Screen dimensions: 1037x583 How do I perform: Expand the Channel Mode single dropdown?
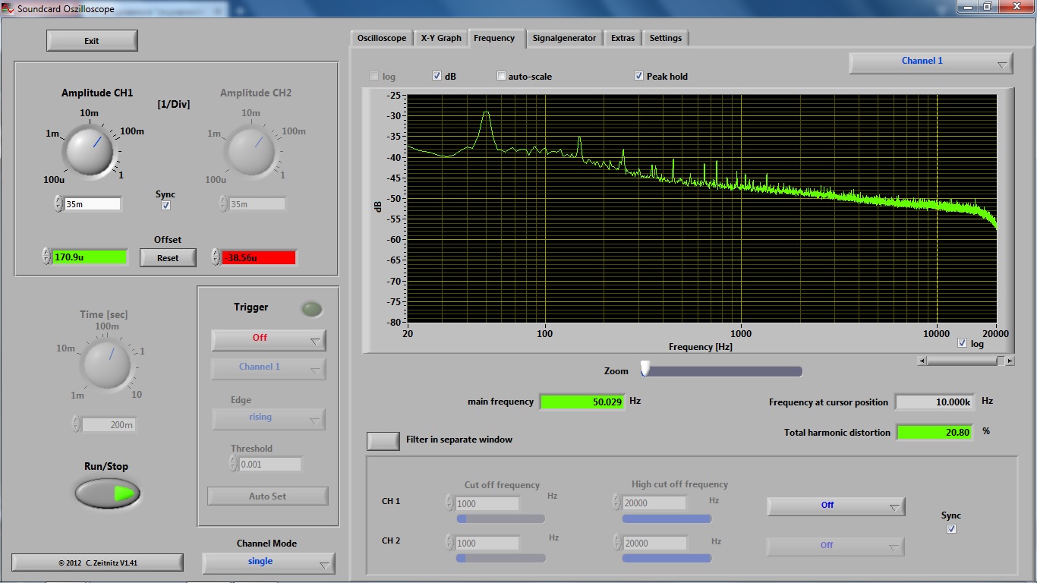[268, 563]
